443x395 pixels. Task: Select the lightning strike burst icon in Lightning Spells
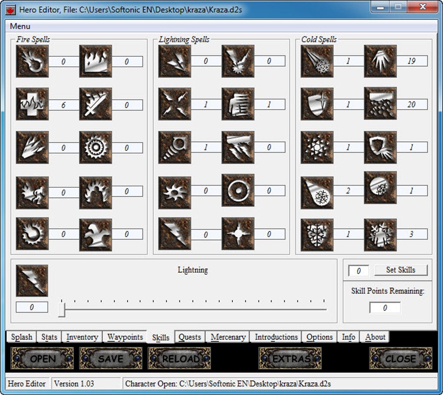coord(238,61)
